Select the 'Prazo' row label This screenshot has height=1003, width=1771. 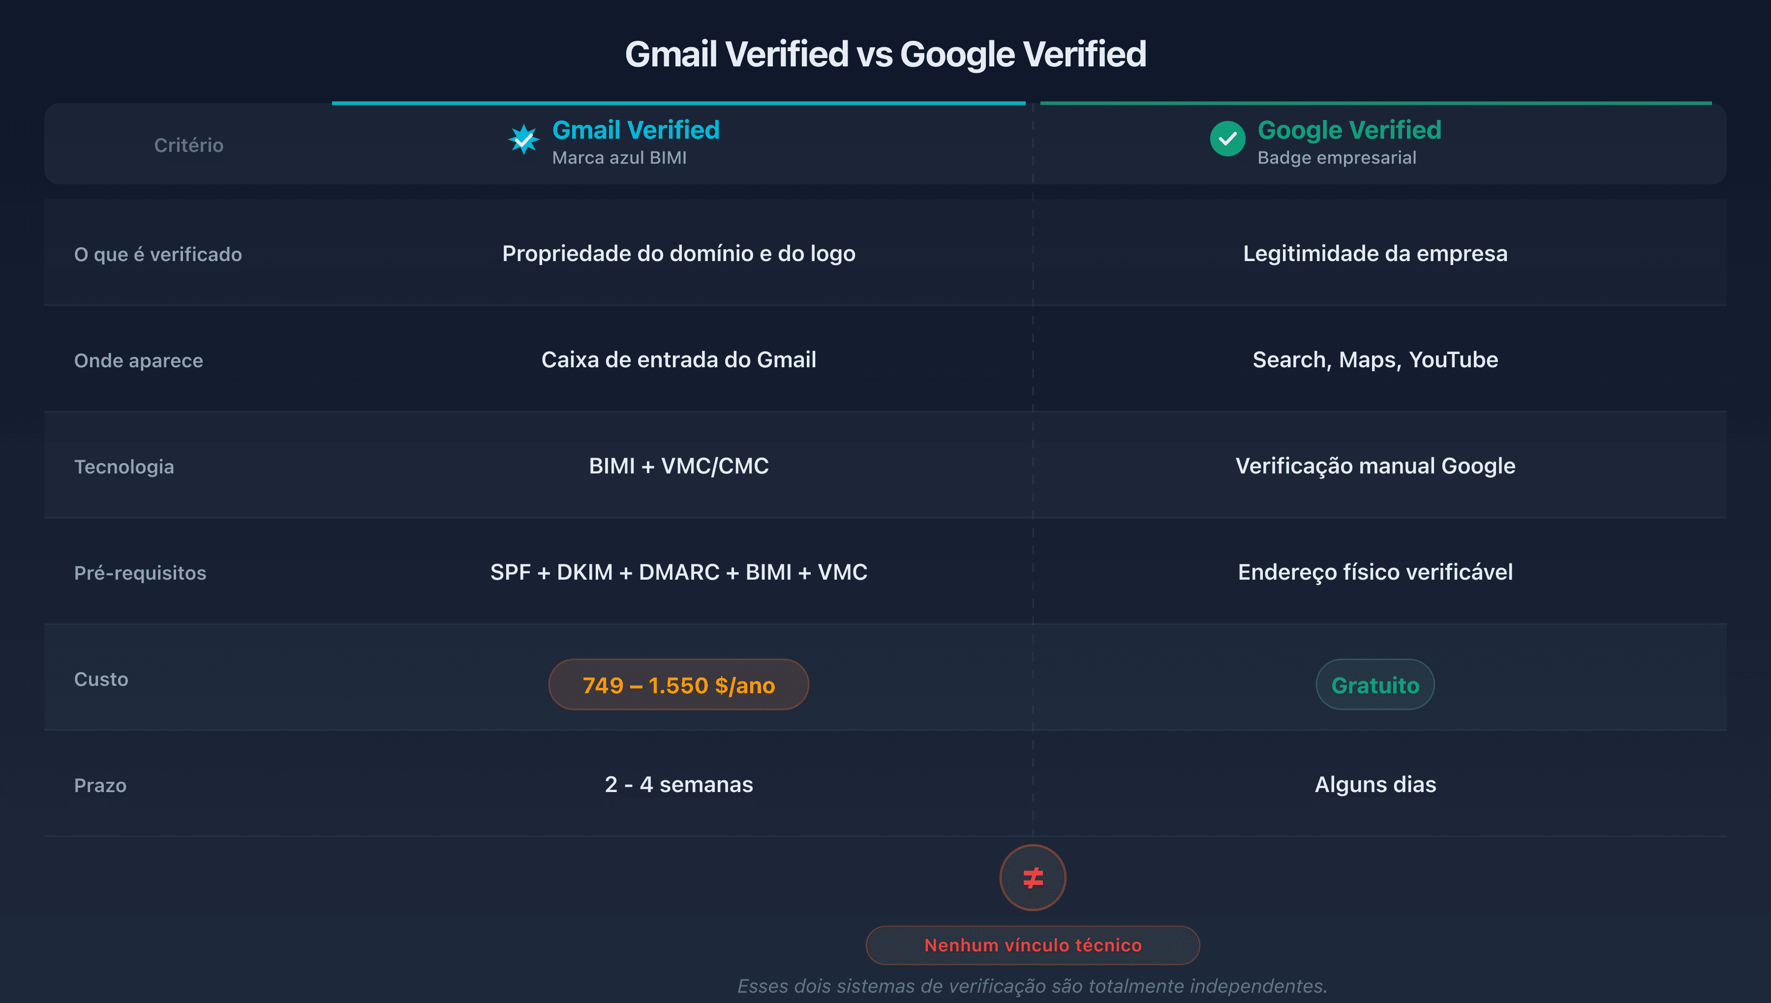tap(100, 785)
